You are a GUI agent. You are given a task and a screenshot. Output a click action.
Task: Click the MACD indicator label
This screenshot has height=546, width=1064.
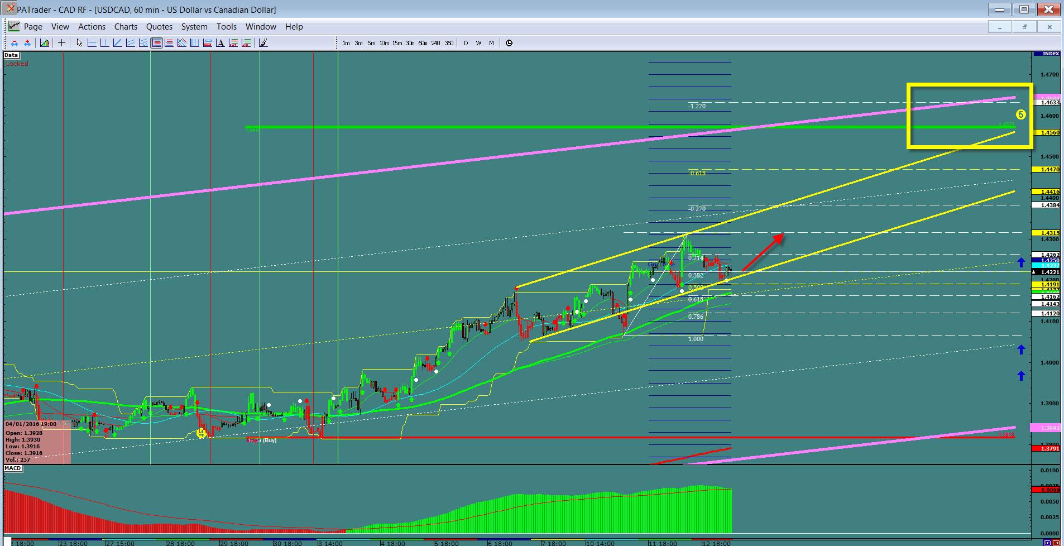pos(13,468)
